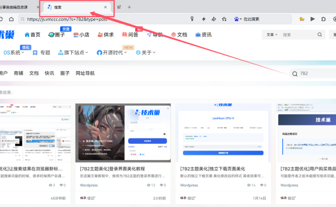336x207 pixels.
Task: Expand the 旗下站点 dropdown
Action: 73,53
